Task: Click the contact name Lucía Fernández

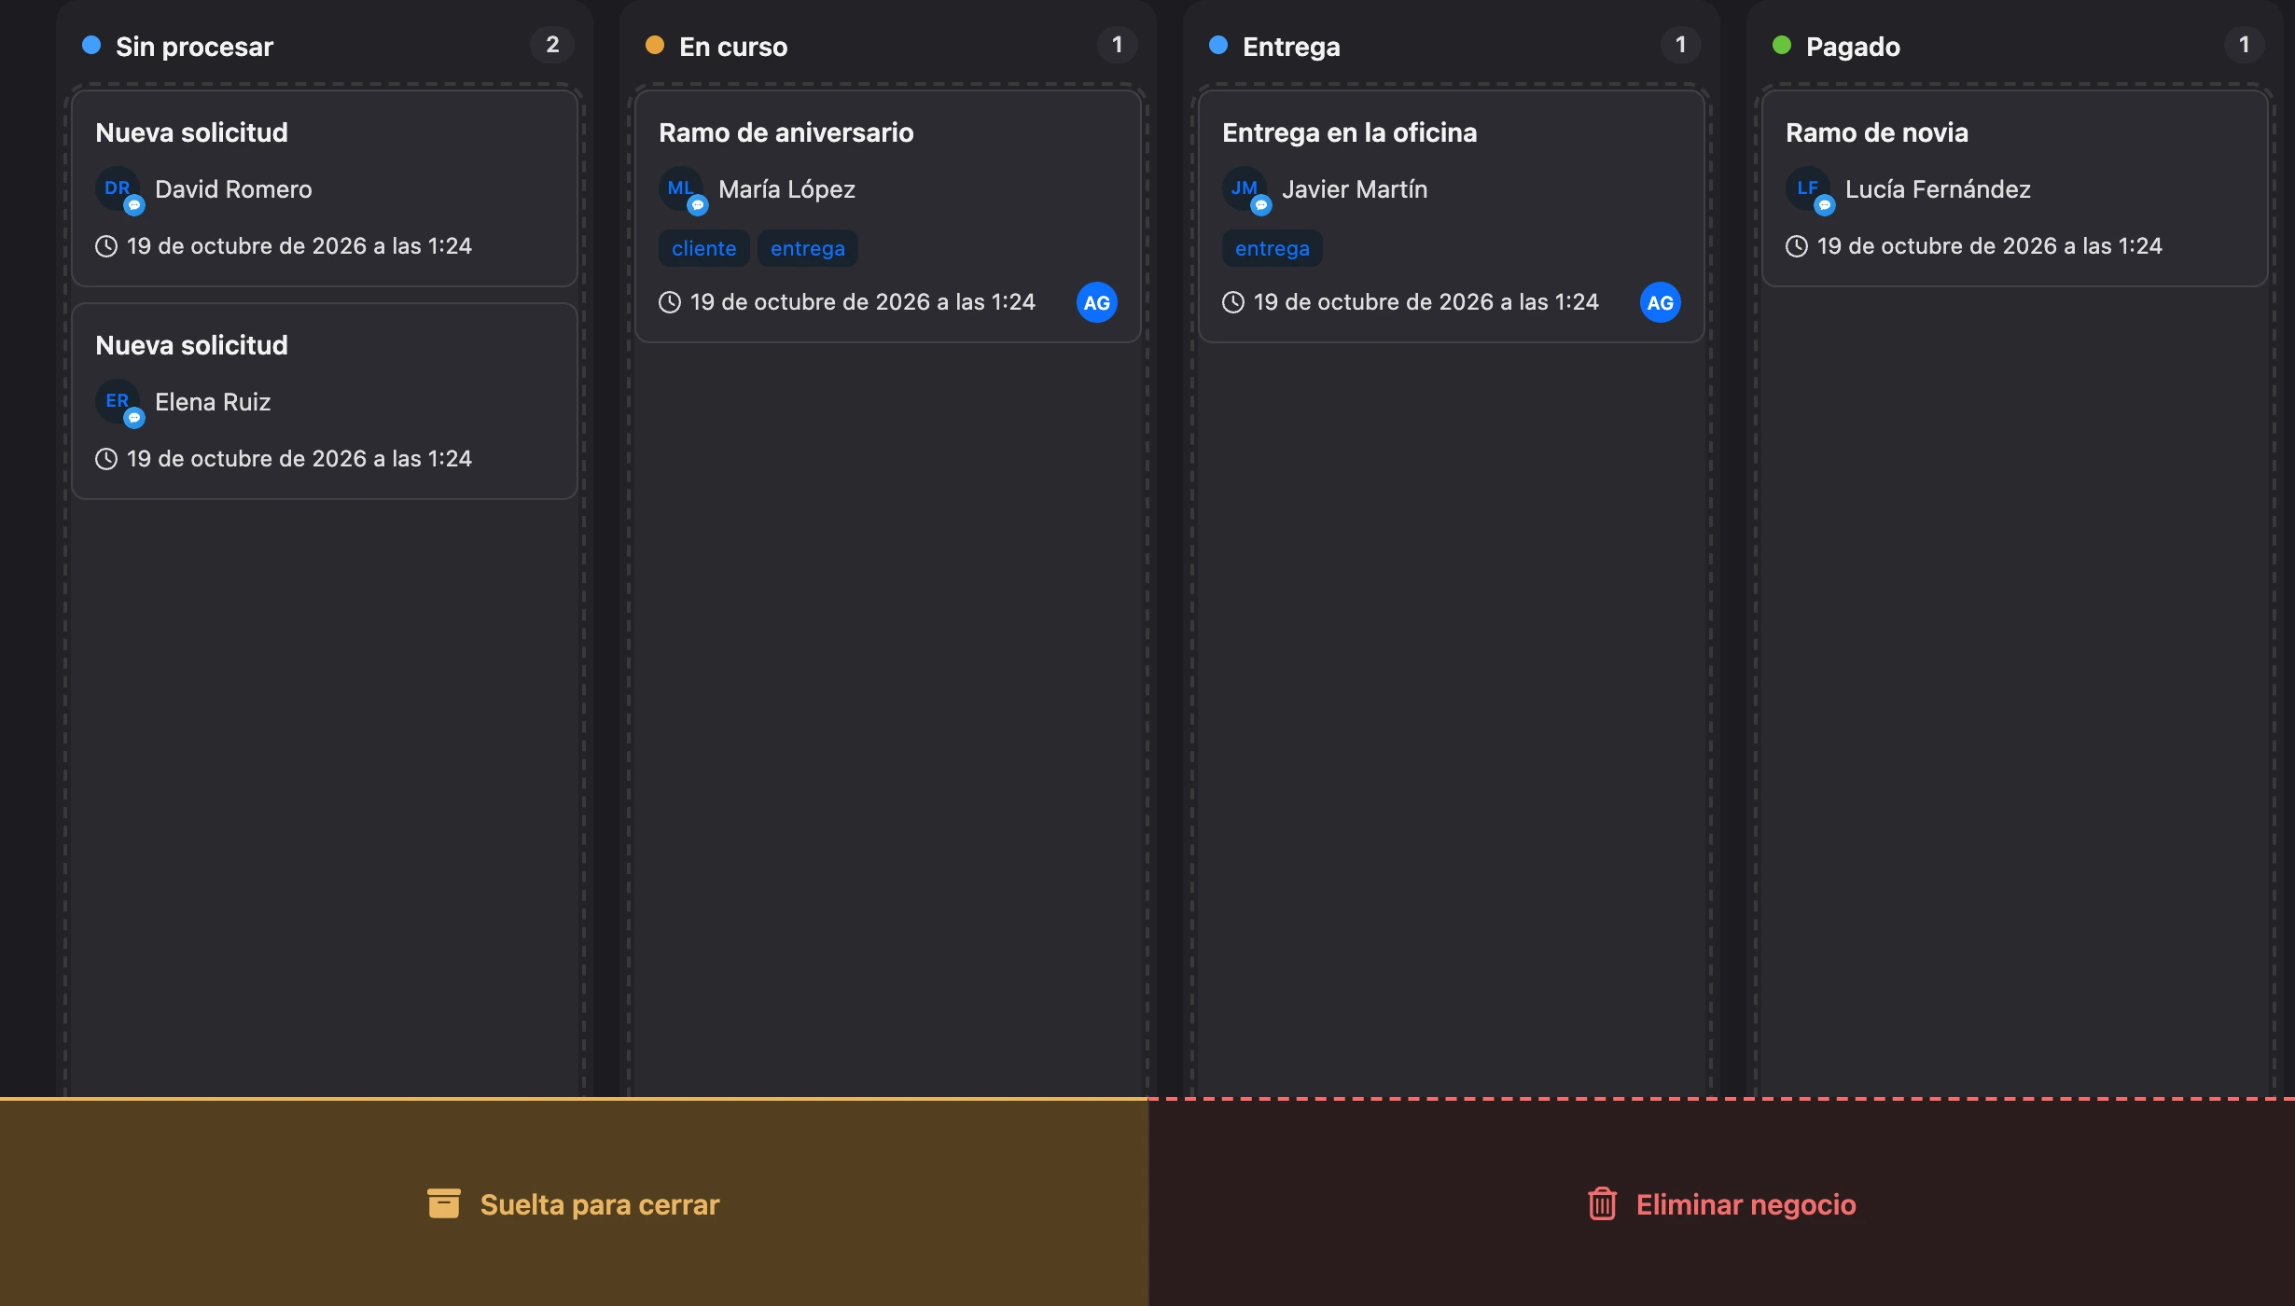Action: 1938,189
